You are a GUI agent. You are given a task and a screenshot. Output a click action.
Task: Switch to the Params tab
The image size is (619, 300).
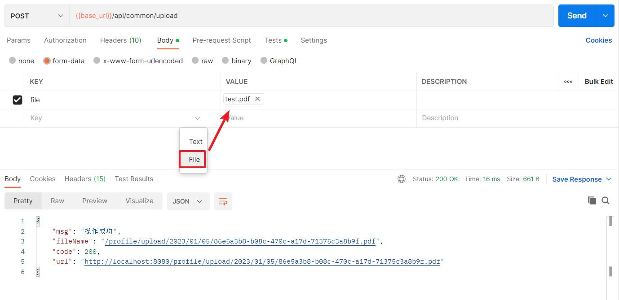(18, 40)
